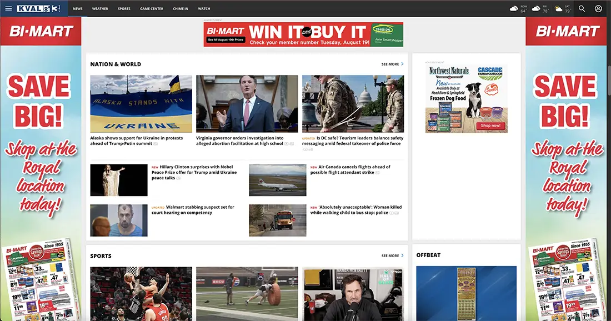This screenshot has height=321, width=611.
Task: Click the football field mascot photo
Action: pyautogui.click(x=247, y=294)
